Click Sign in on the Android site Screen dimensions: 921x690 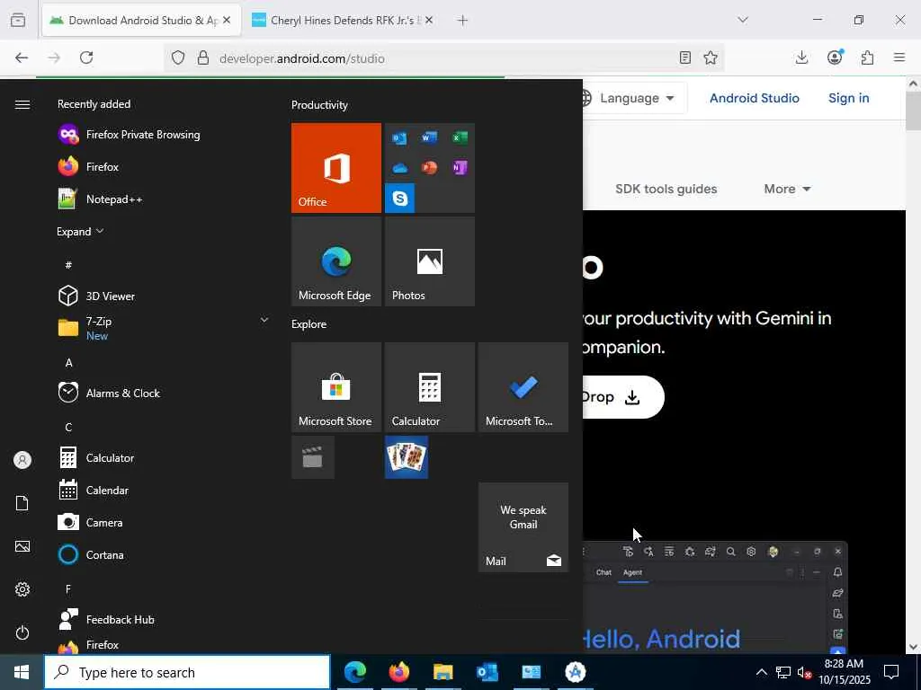[848, 98]
